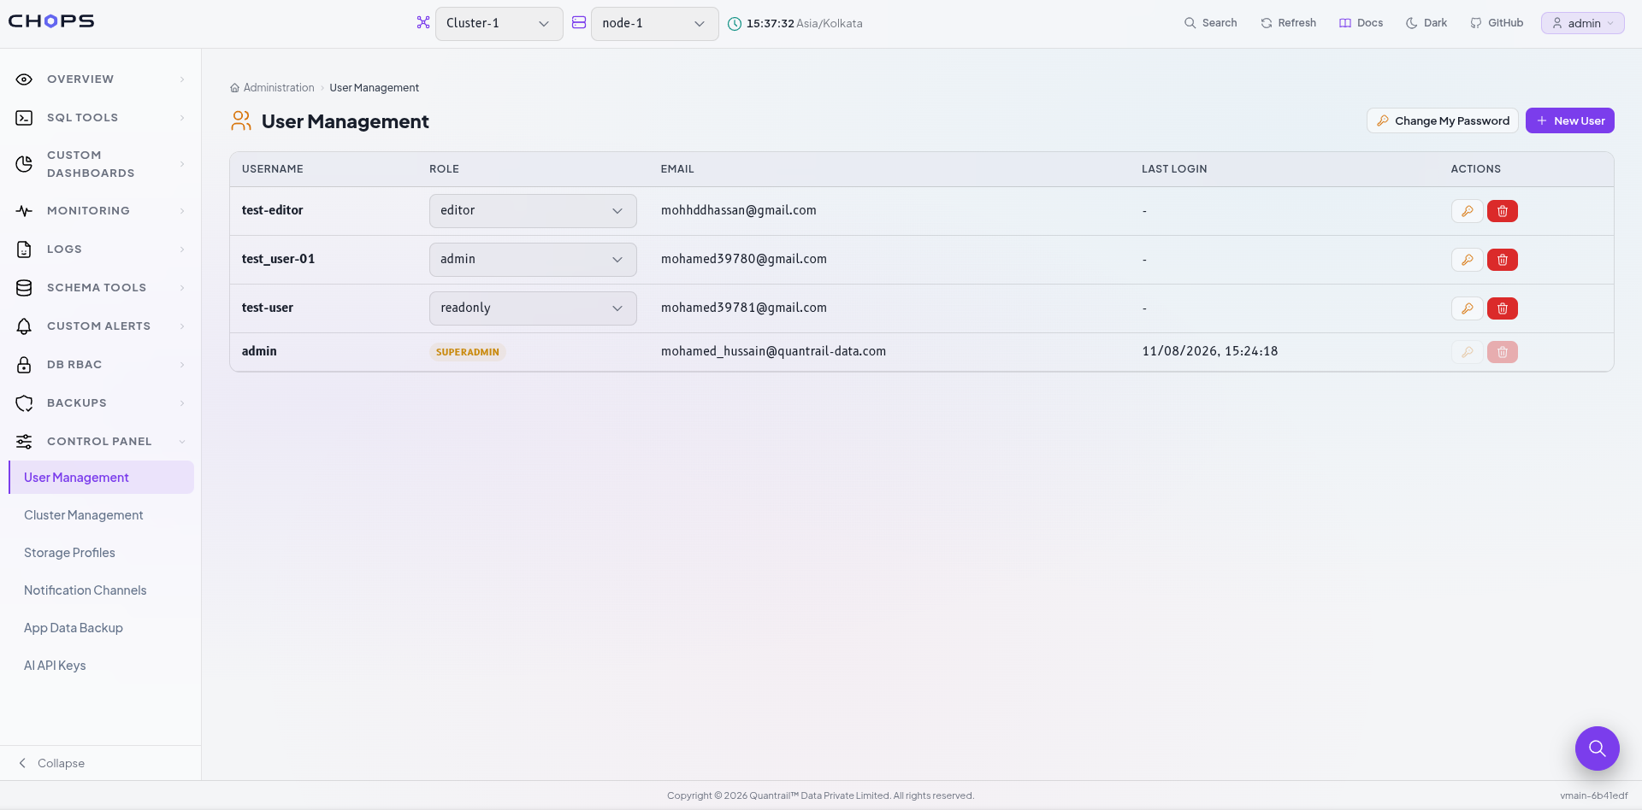Image resolution: width=1642 pixels, height=810 pixels.
Task: Open AI API Keys page
Action: click(x=55, y=666)
